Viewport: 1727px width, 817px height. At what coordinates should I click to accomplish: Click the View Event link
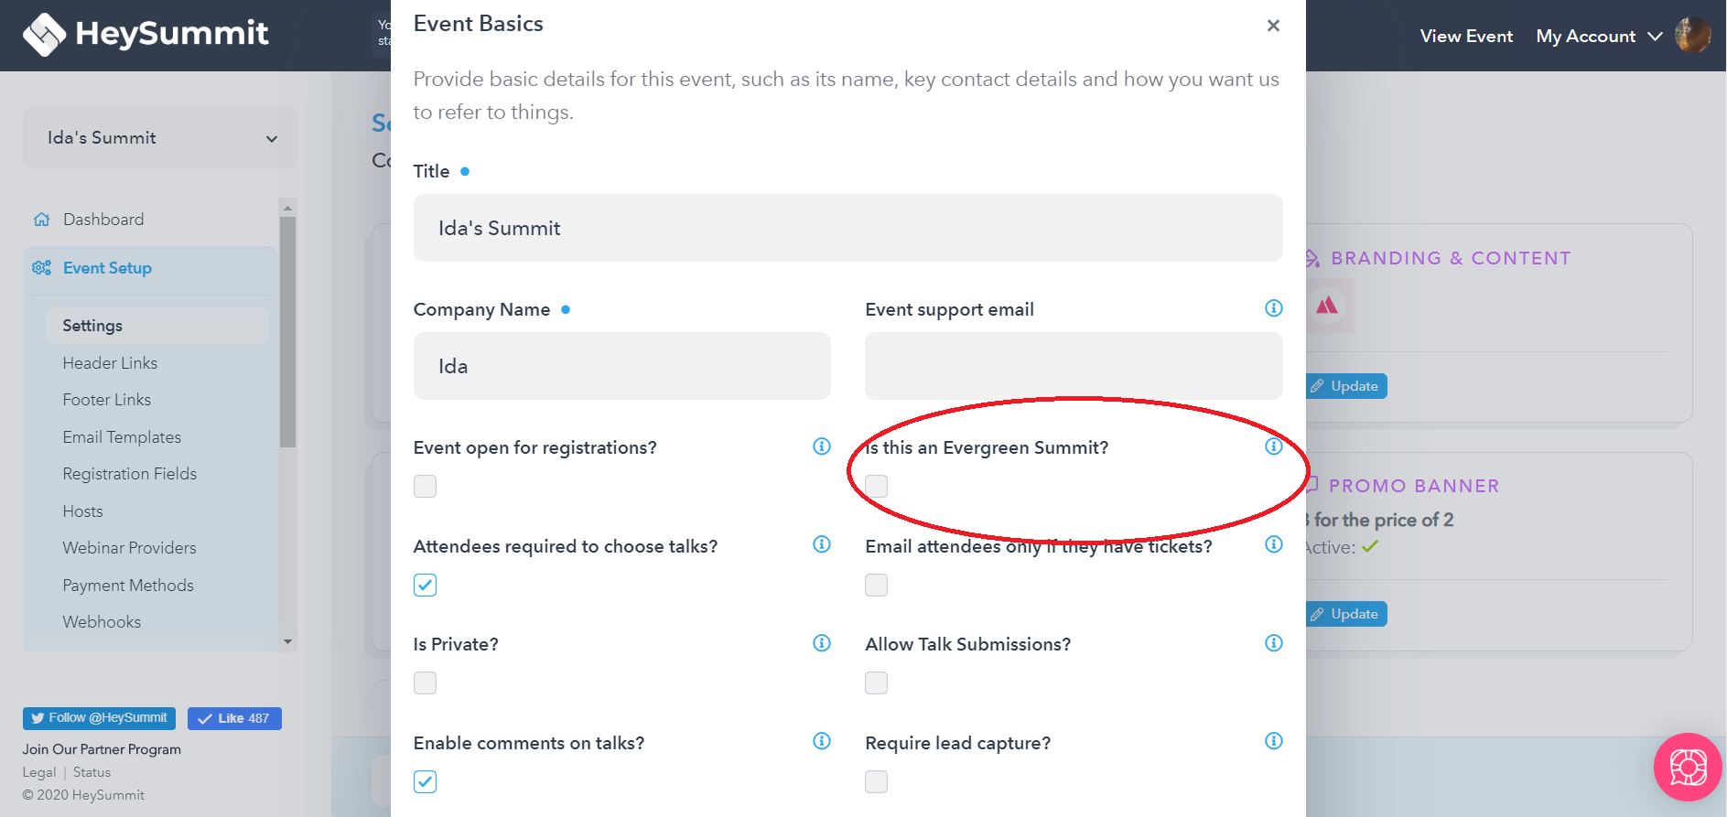point(1466,37)
